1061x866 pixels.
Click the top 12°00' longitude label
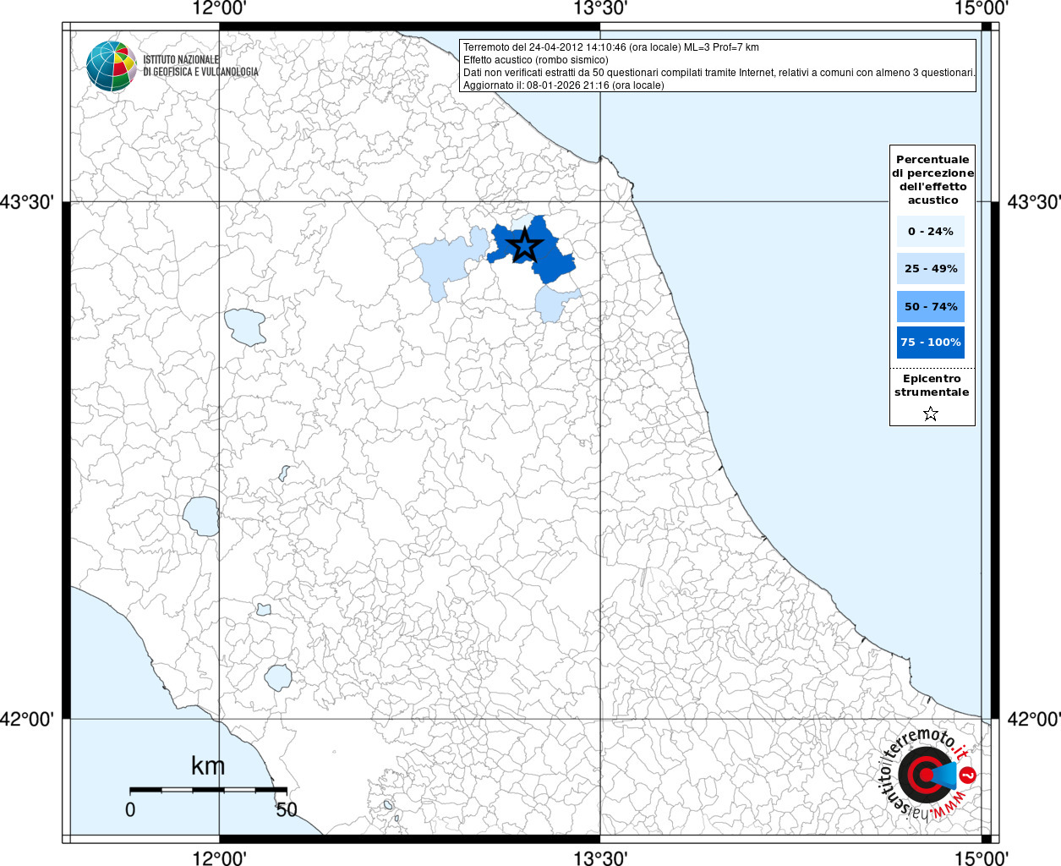(220, 9)
